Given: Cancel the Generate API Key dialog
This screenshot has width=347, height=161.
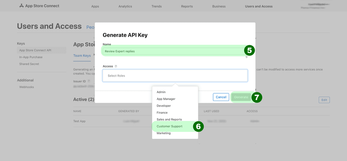Looking at the screenshot, I should pos(221,97).
